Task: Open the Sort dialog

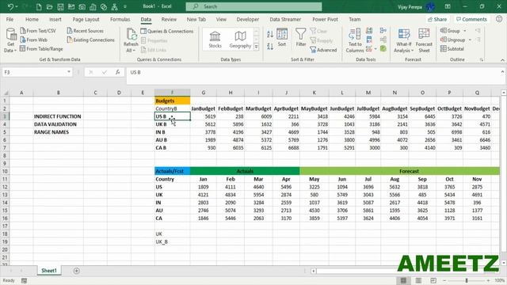Action: tap(282, 37)
